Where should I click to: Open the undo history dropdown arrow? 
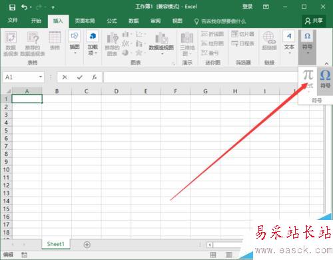click(x=31, y=7)
